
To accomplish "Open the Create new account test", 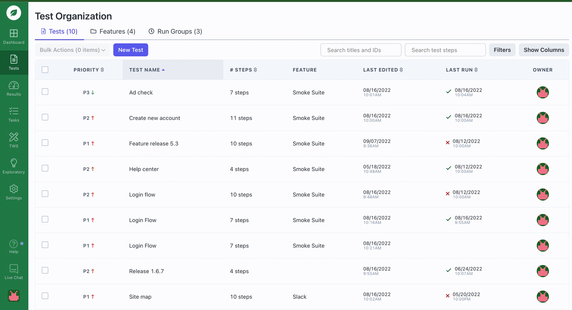I will click(154, 118).
